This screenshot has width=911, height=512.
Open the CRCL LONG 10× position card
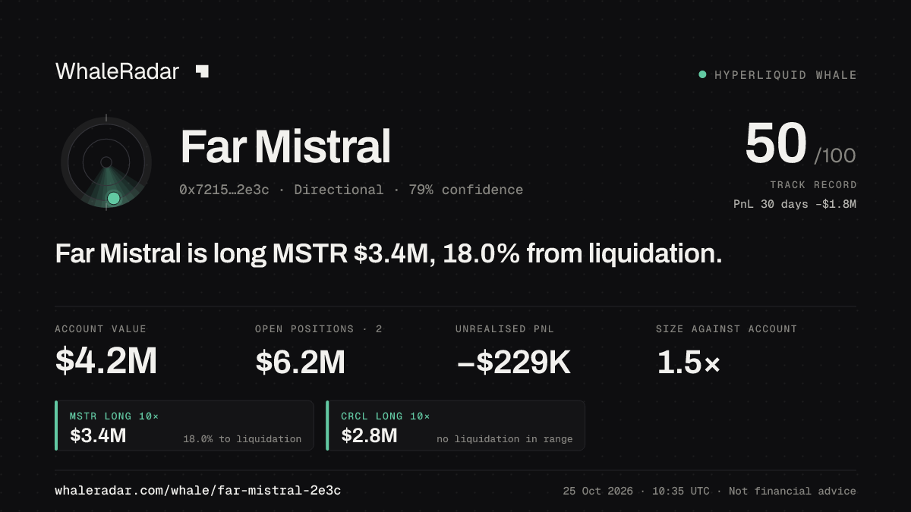coord(455,426)
